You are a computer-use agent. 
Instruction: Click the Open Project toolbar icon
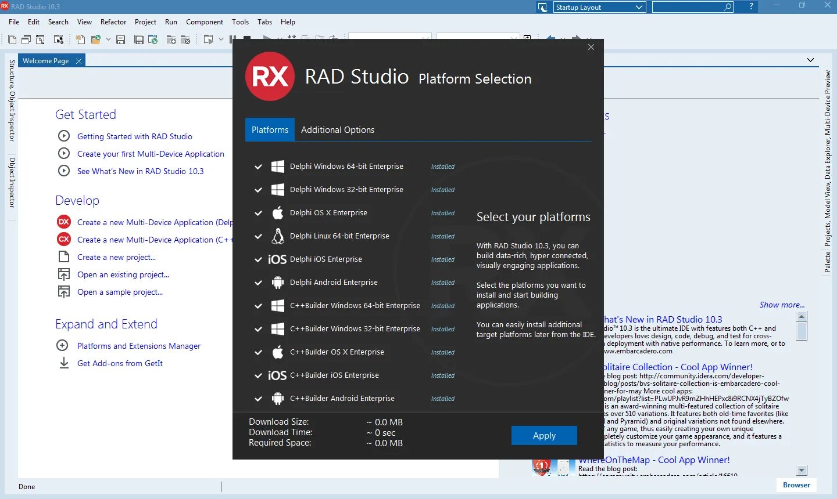(153, 39)
